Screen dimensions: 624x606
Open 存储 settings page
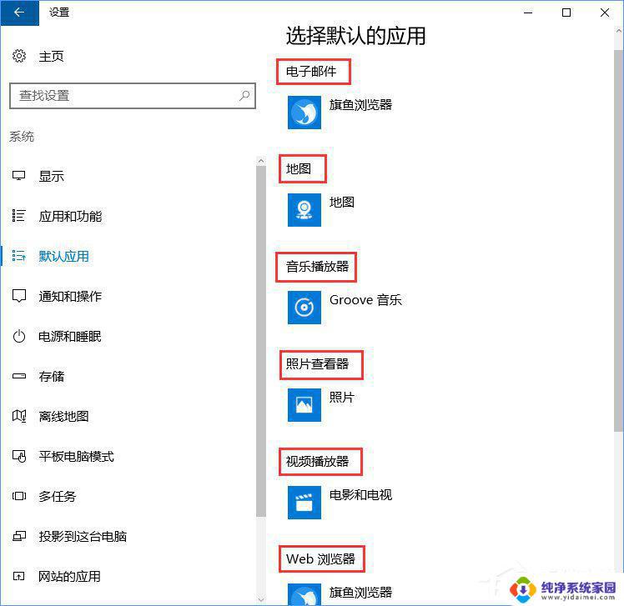[51, 377]
